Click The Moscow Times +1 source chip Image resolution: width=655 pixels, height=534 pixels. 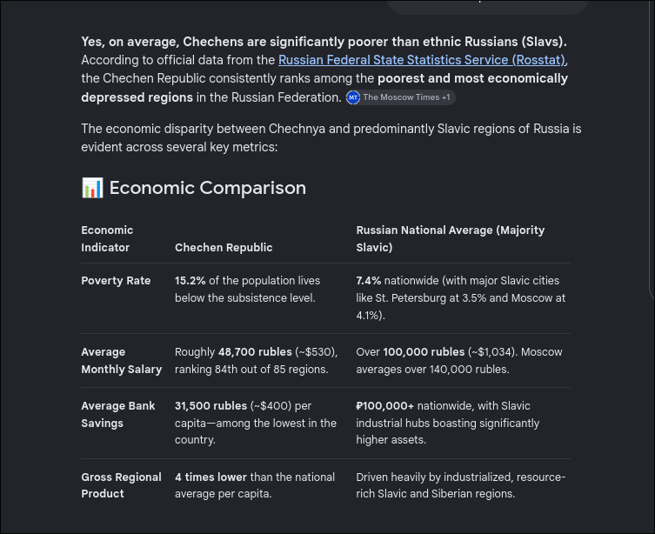pyautogui.click(x=401, y=97)
